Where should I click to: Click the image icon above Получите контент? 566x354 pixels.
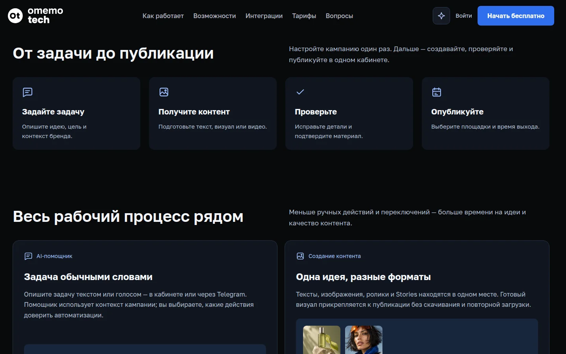click(x=164, y=92)
